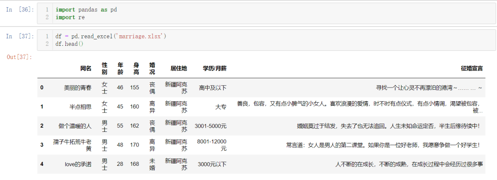Click the 3001-5000元 salary cell

coord(211,126)
